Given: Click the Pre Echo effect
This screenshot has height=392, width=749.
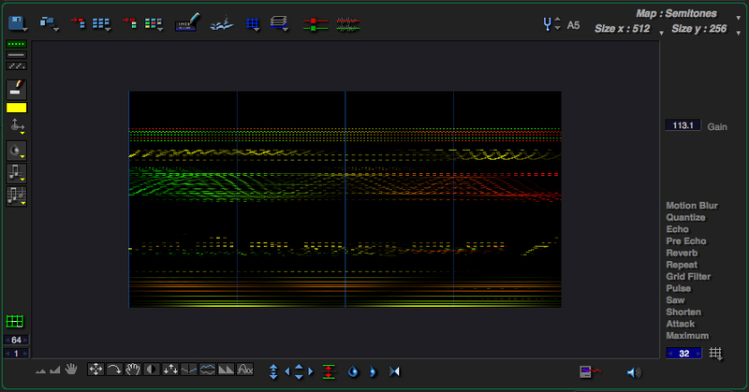Looking at the screenshot, I should pyautogui.click(x=685, y=241).
